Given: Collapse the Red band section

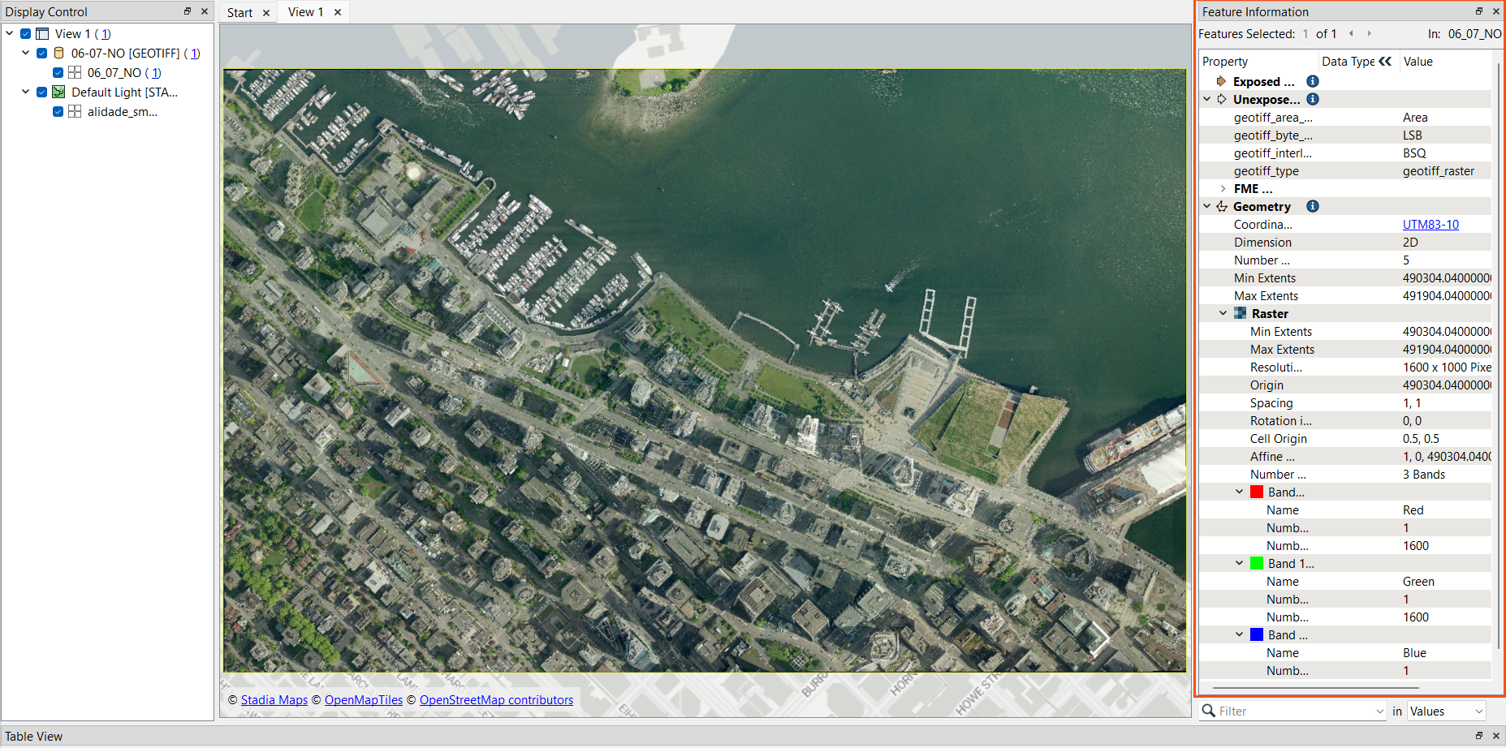Looking at the screenshot, I should pyautogui.click(x=1240, y=492).
